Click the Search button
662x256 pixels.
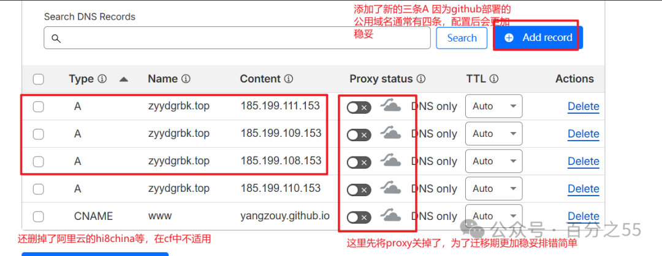(x=462, y=38)
